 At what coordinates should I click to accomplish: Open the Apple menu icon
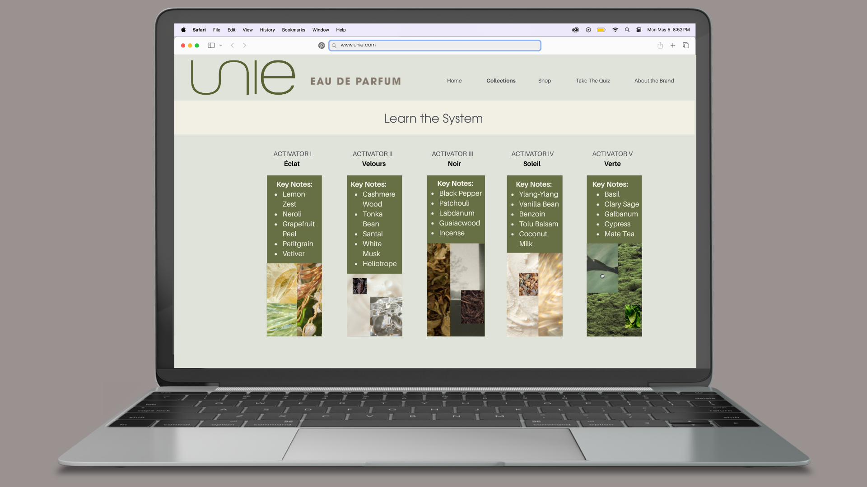click(183, 30)
